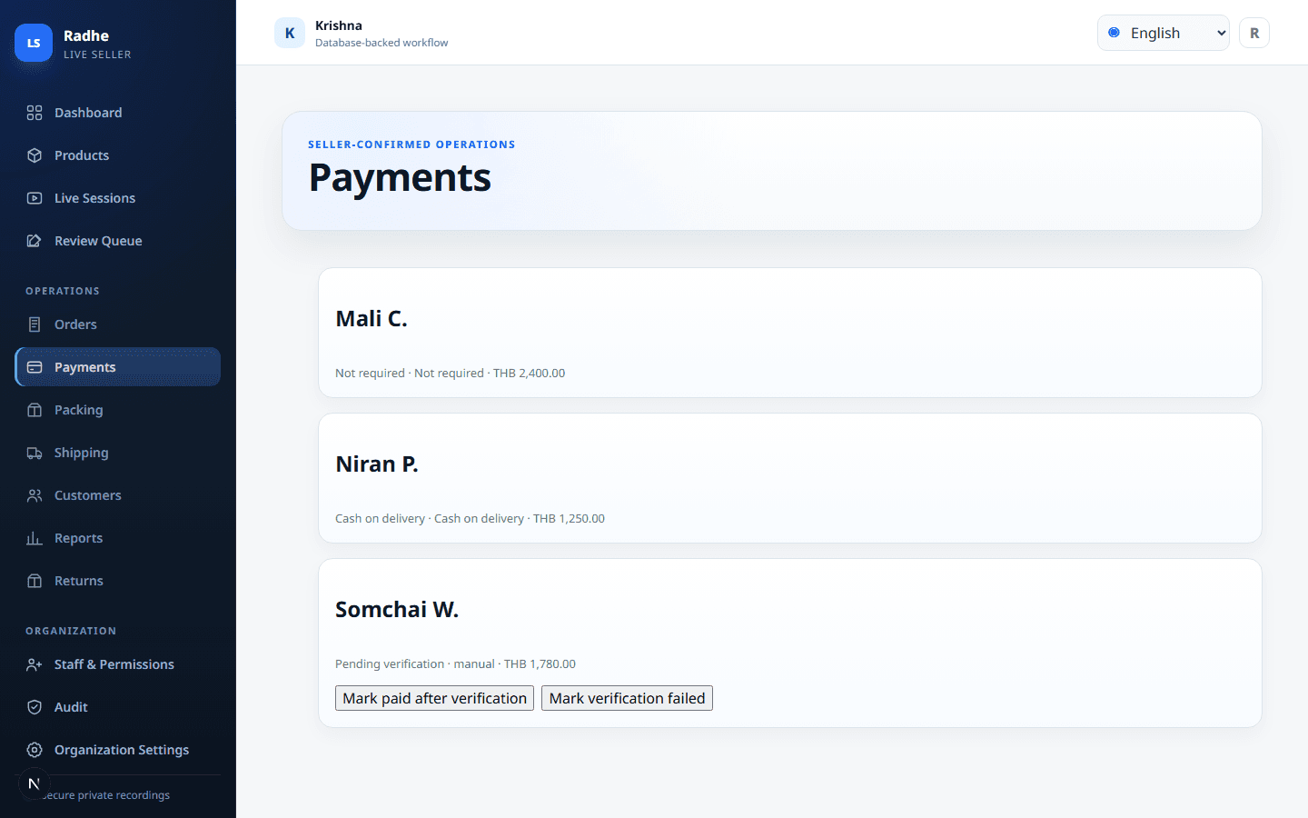Image resolution: width=1308 pixels, height=818 pixels.
Task: Click Mark verification failed button
Action: tap(627, 698)
